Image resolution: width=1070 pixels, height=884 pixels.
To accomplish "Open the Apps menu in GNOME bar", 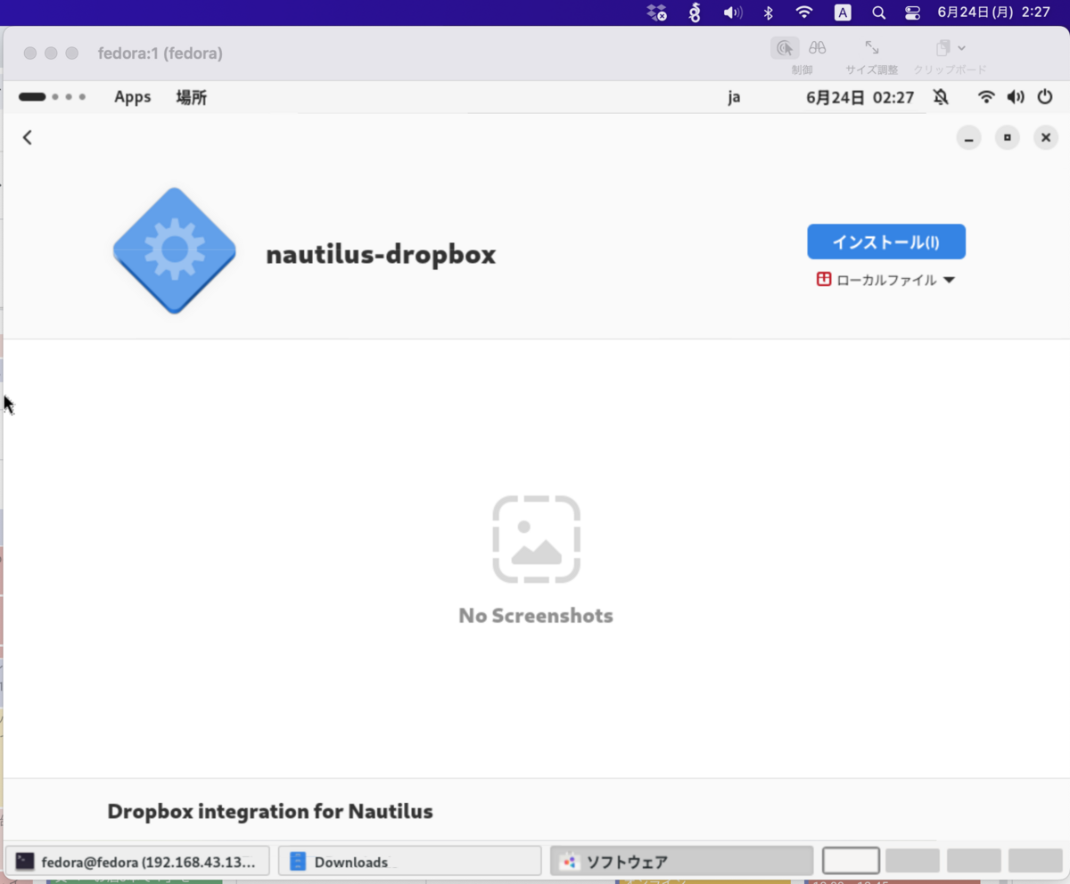I will tap(132, 97).
